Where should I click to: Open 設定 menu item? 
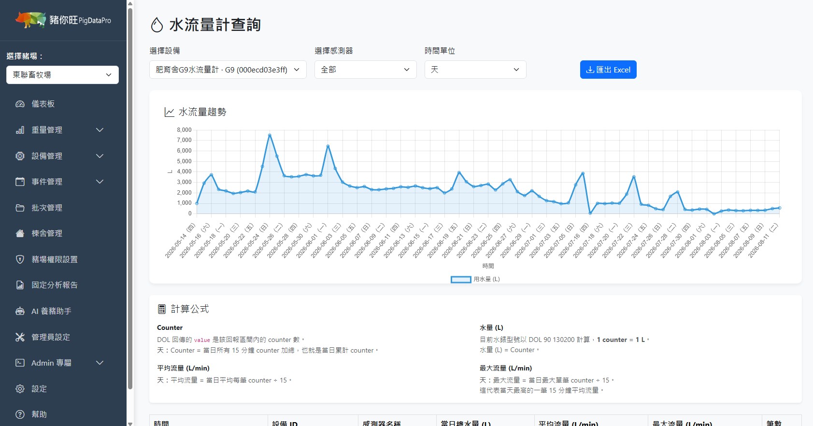point(39,389)
